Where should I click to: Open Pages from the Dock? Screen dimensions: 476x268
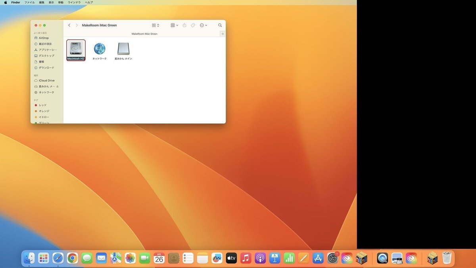pyautogui.click(x=304, y=258)
